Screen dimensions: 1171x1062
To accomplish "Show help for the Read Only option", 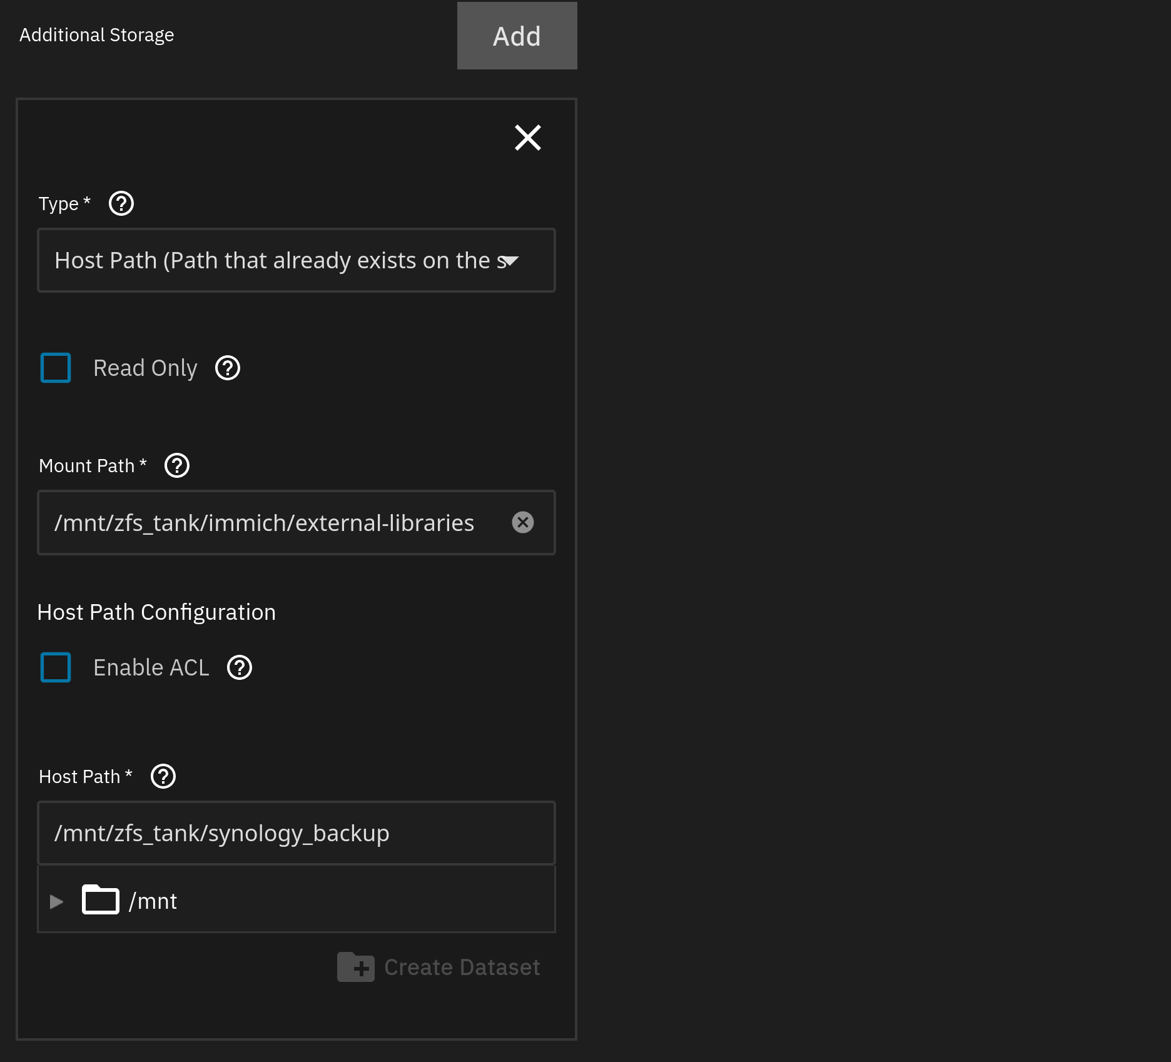I will coord(228,368).
